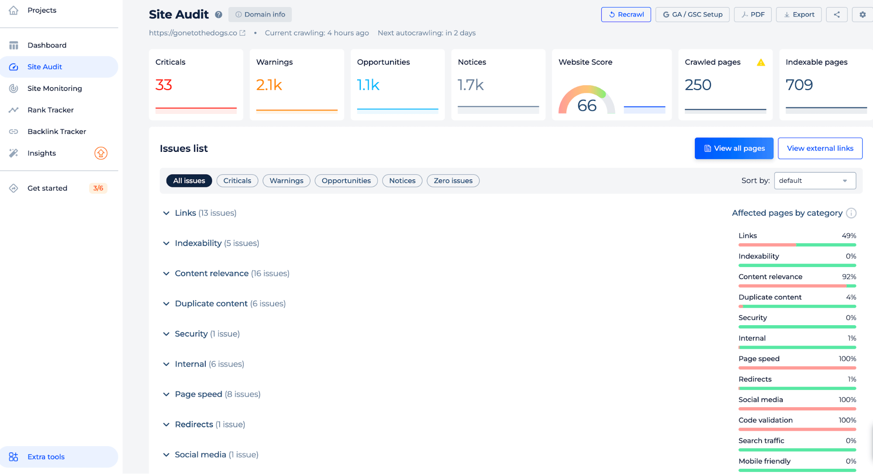Click the Site Audit navigation icon
The image size is (873, 474).
point(14,66)
